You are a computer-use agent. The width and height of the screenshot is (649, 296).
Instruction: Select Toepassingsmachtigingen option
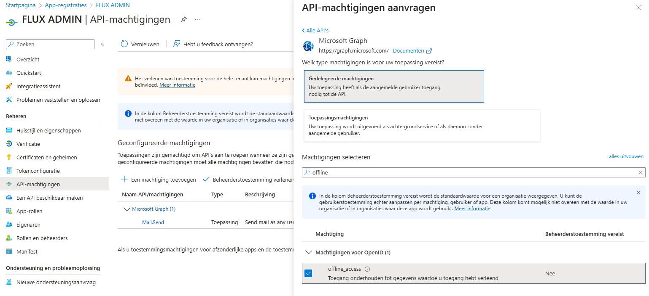pos(422,126)
